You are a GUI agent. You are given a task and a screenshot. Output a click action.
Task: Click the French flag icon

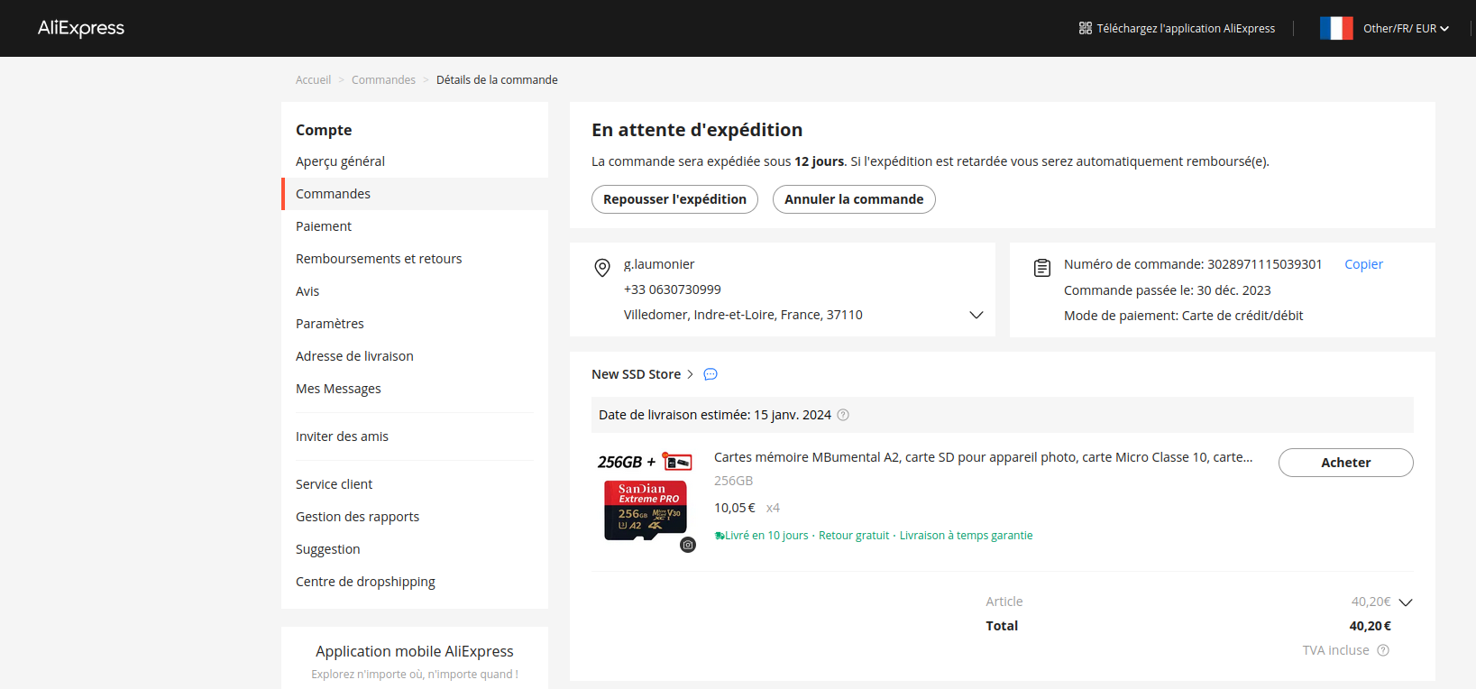click(1335, 28)
